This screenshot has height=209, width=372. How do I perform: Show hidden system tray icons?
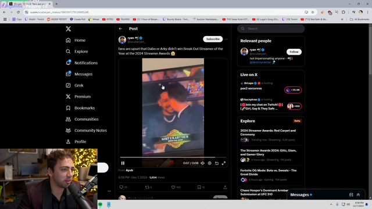click(331, 204)
